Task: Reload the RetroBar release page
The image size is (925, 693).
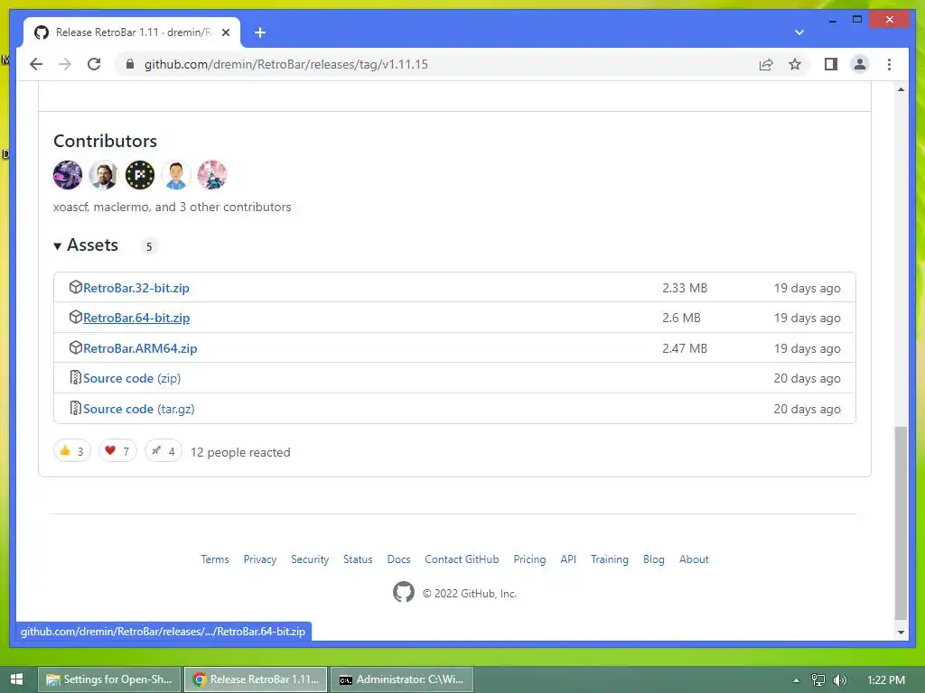Action: click(x=94, y=64)
